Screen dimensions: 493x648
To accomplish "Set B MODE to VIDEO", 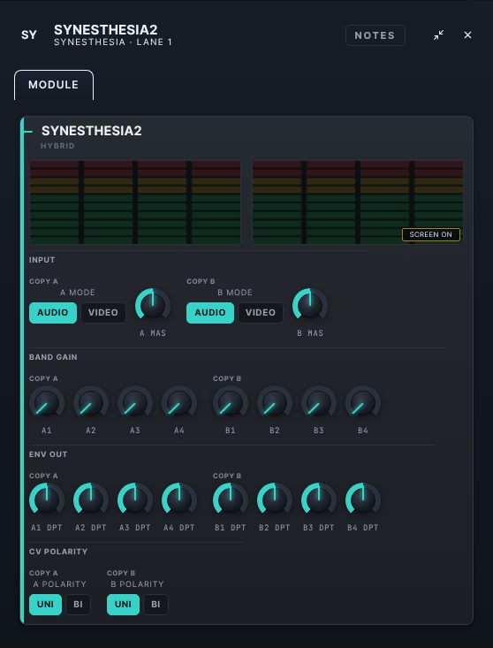I will point(261,312).
